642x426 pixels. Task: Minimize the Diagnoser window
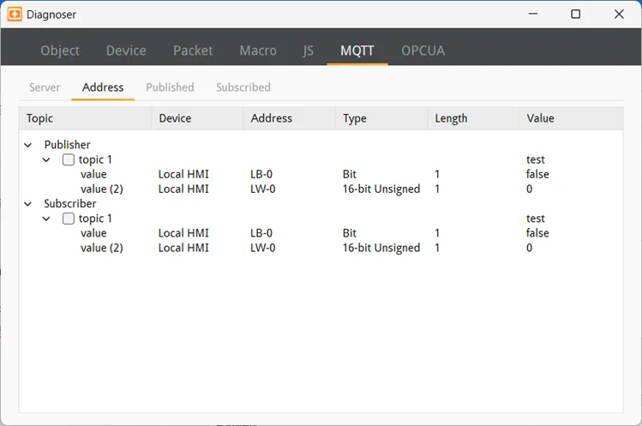click(532, 14)
